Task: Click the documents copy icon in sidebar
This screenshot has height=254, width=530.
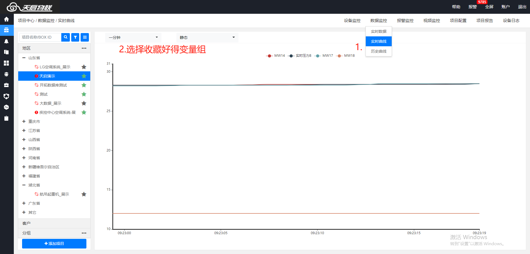Action: [x=6, y=52]
